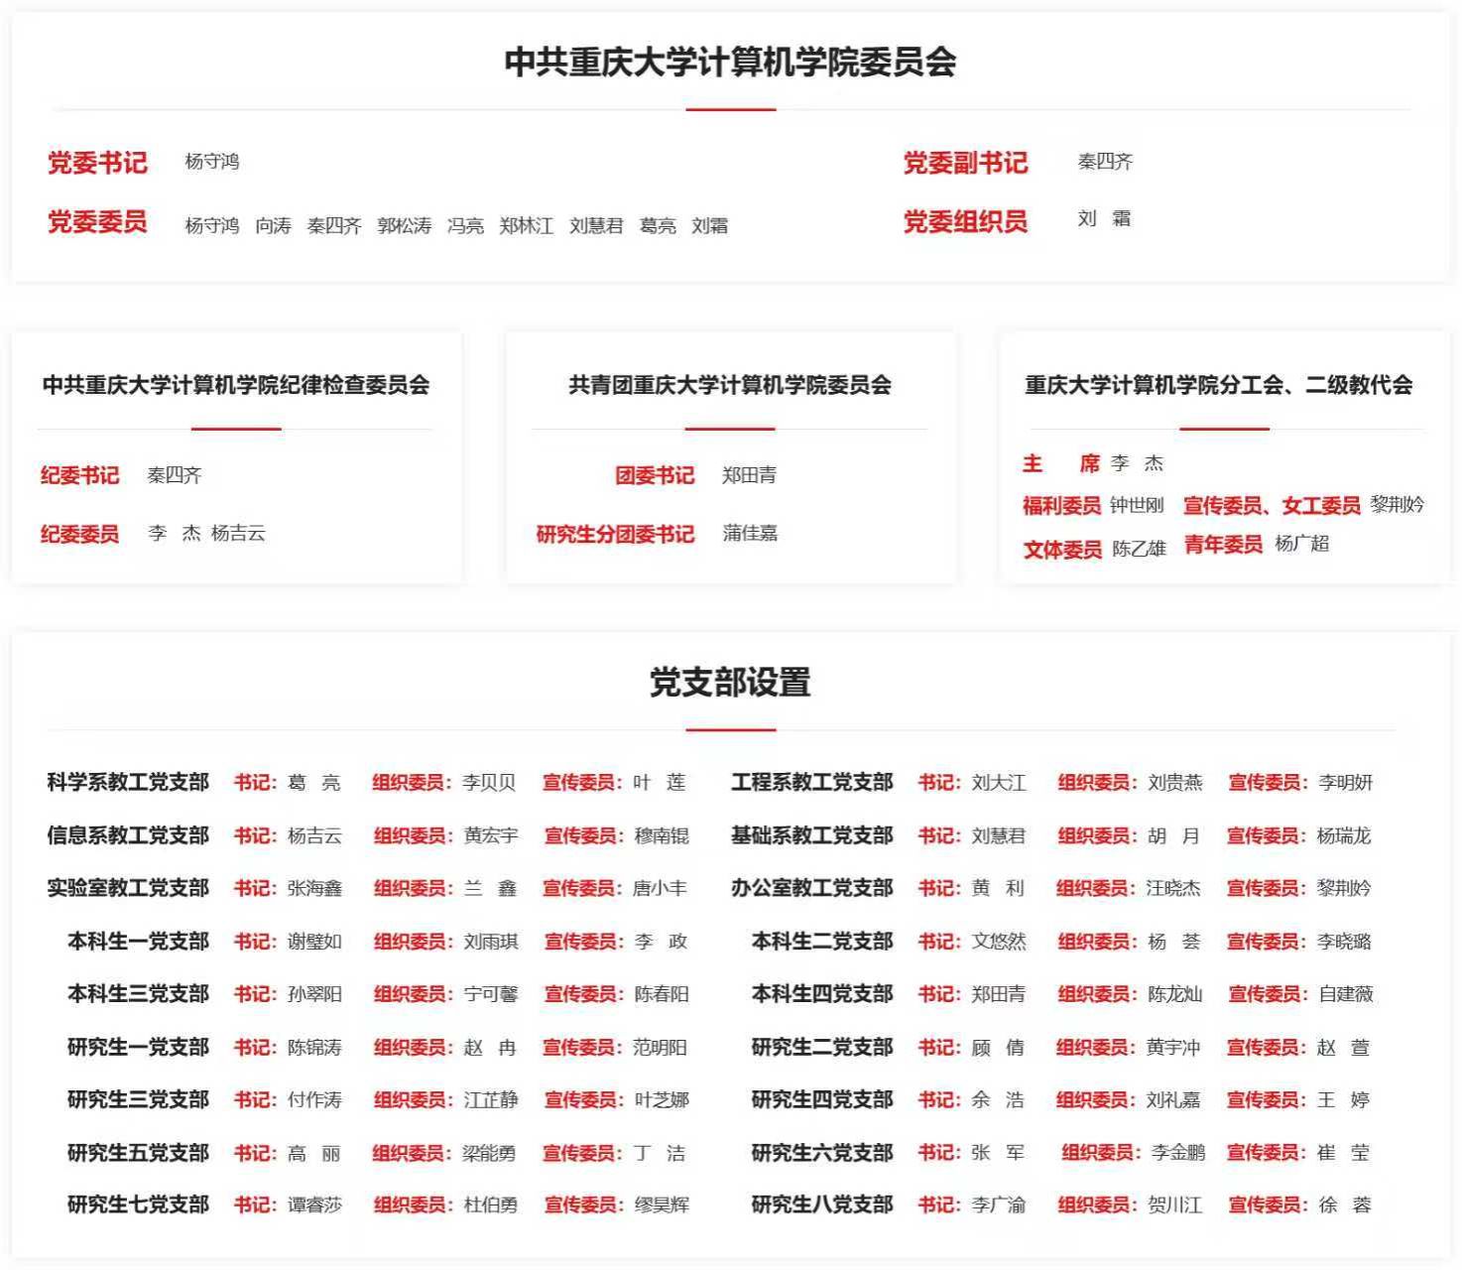Open the 中共重庆大学计算机学院纪律检查委员会 card title
Viewport: 1462px width, 1270px height.
236,385
